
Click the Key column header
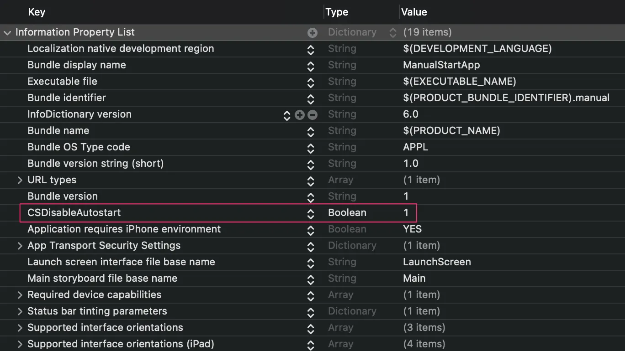click(x=37, y=12)
